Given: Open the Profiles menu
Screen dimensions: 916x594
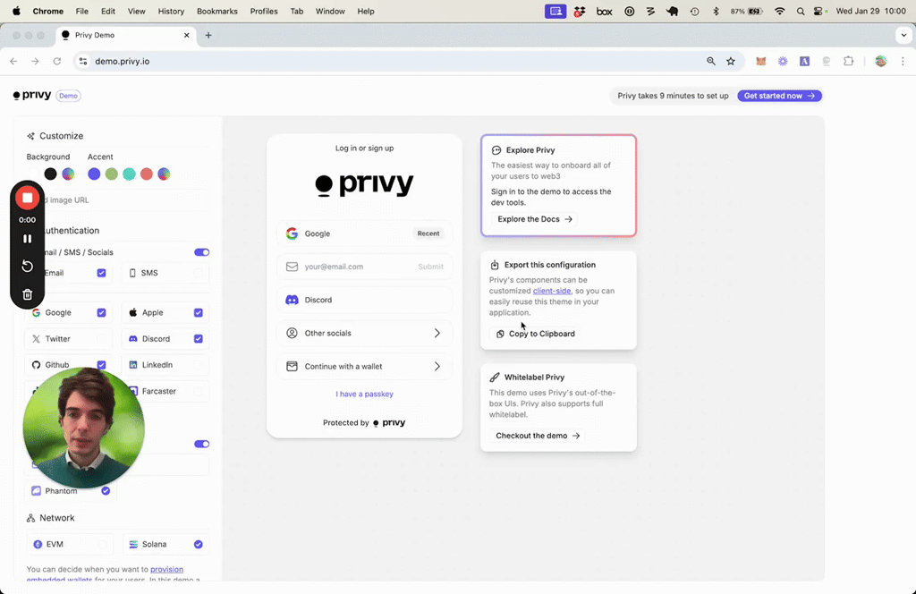Looking at the screenshot, I should (264, 11).
